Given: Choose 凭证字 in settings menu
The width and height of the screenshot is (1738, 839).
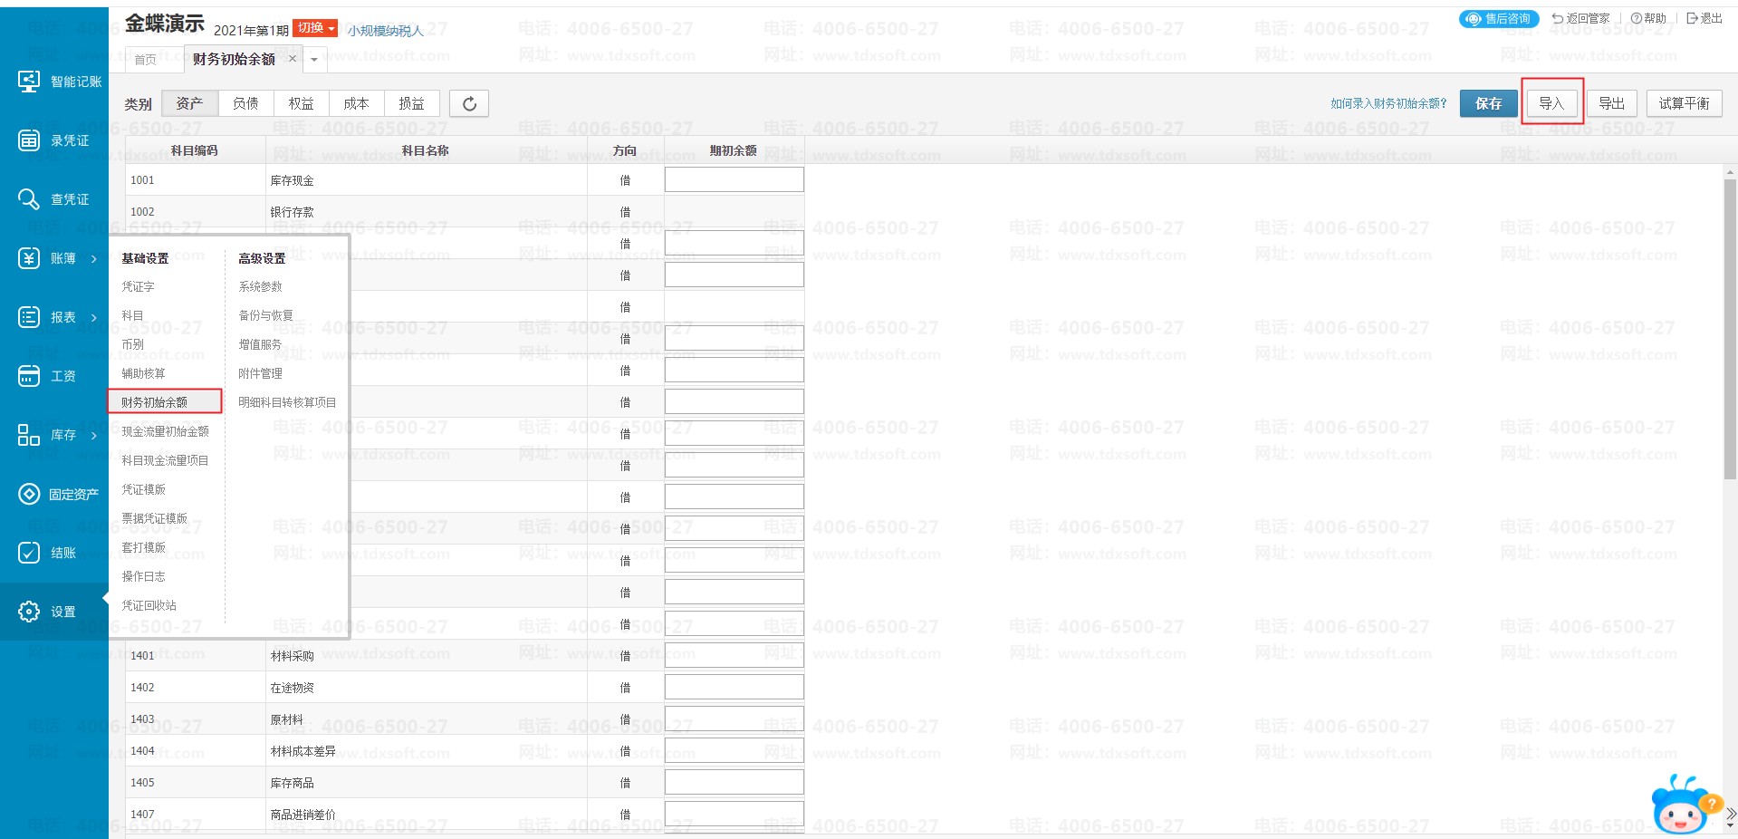Looking at the screenshot, I should [x=139, y=286].
